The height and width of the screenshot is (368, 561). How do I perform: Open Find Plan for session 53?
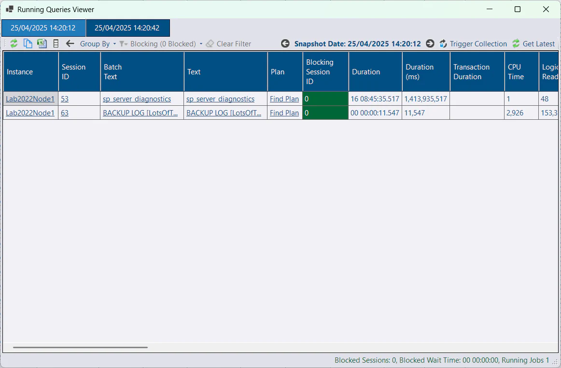284,99
